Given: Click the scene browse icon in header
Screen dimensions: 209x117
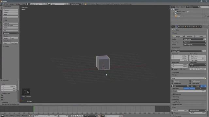Looking at the screenshot, I should (x=49, y=4).
